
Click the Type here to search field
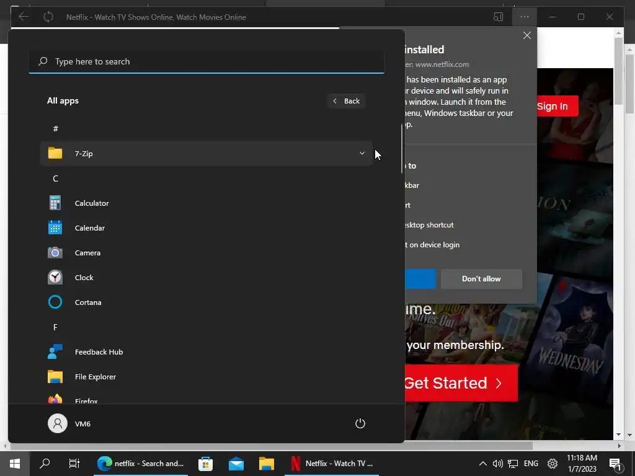(x=206, y=61)
